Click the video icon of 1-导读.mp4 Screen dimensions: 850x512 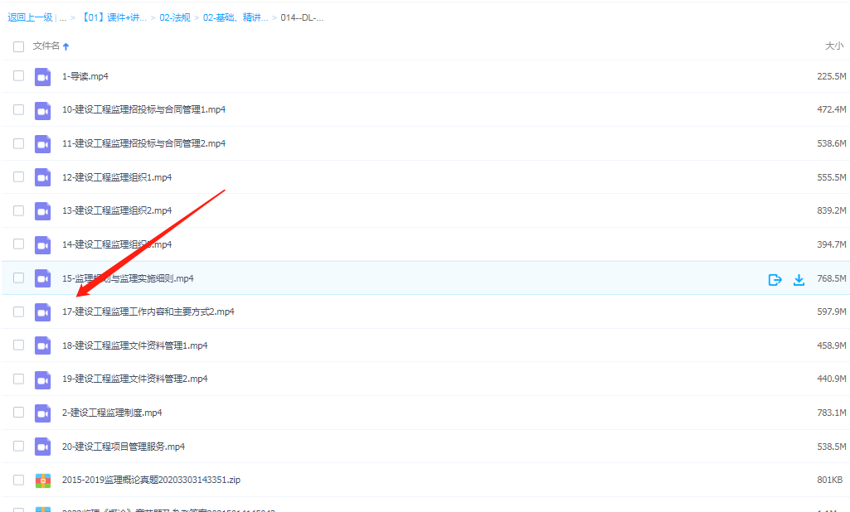(43, 77)
